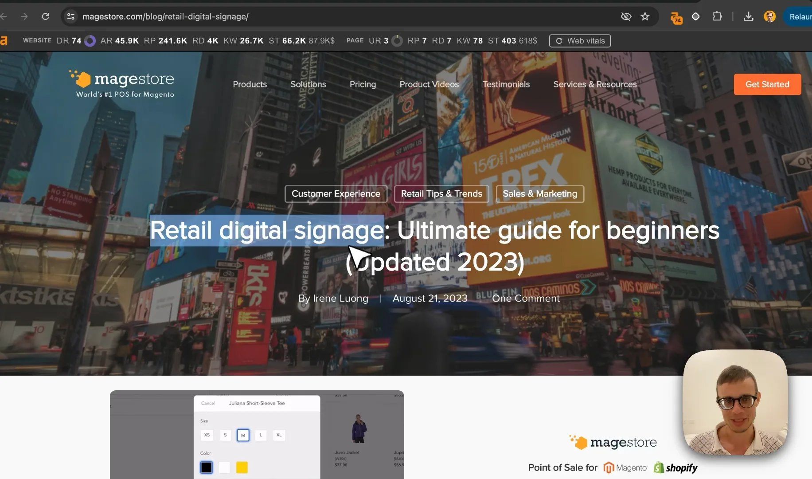Open Product Videos page
This screenshot has width=812, height=479.
(x=429, y=84)
